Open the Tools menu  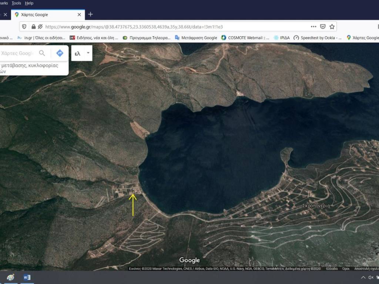[16, 3]
